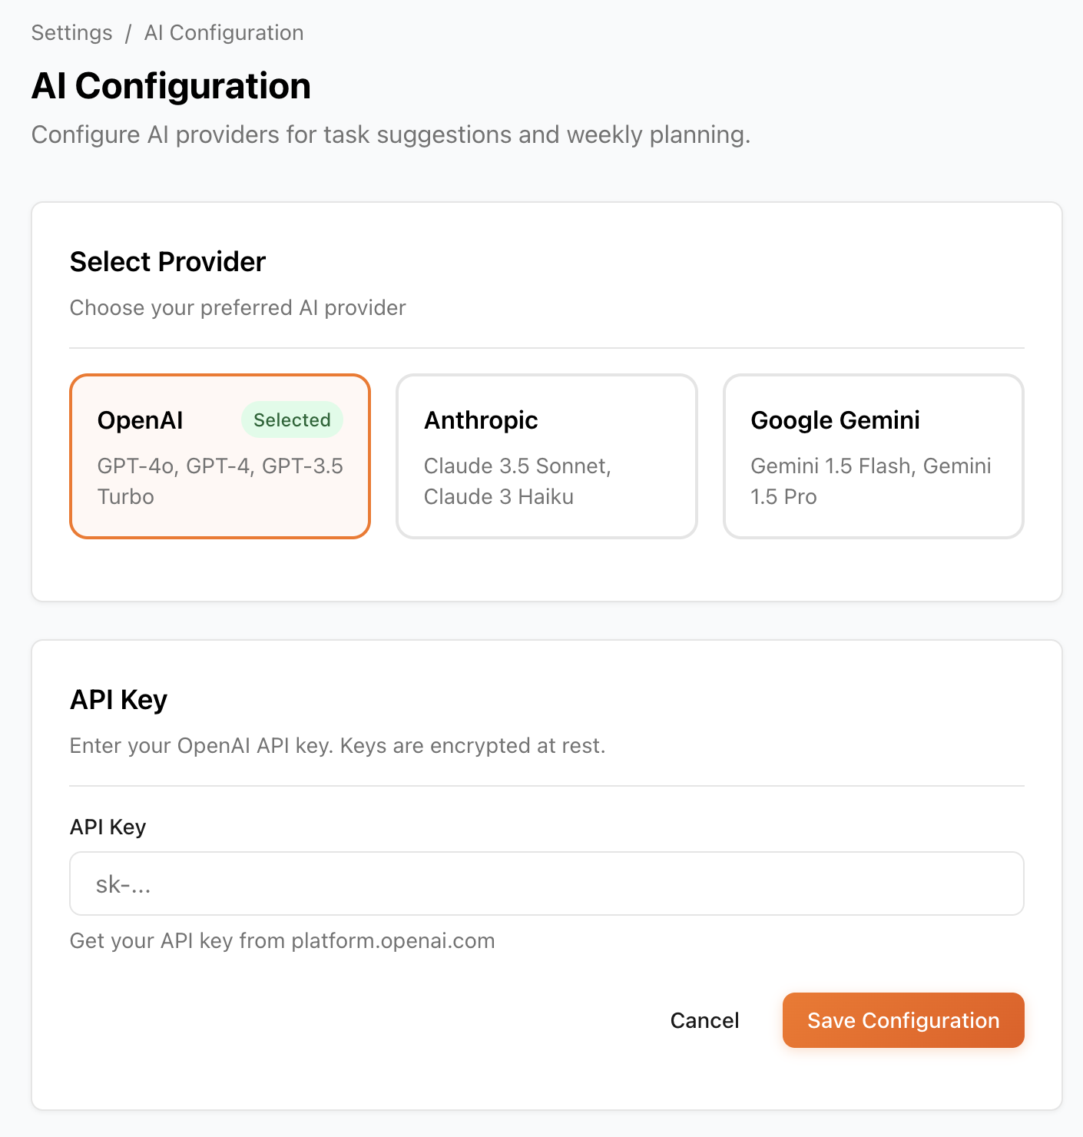This screenshot has height=1137, width=1083.
Task: Click the Configure AI providers subtitle
Action: (x=390, y=135)
